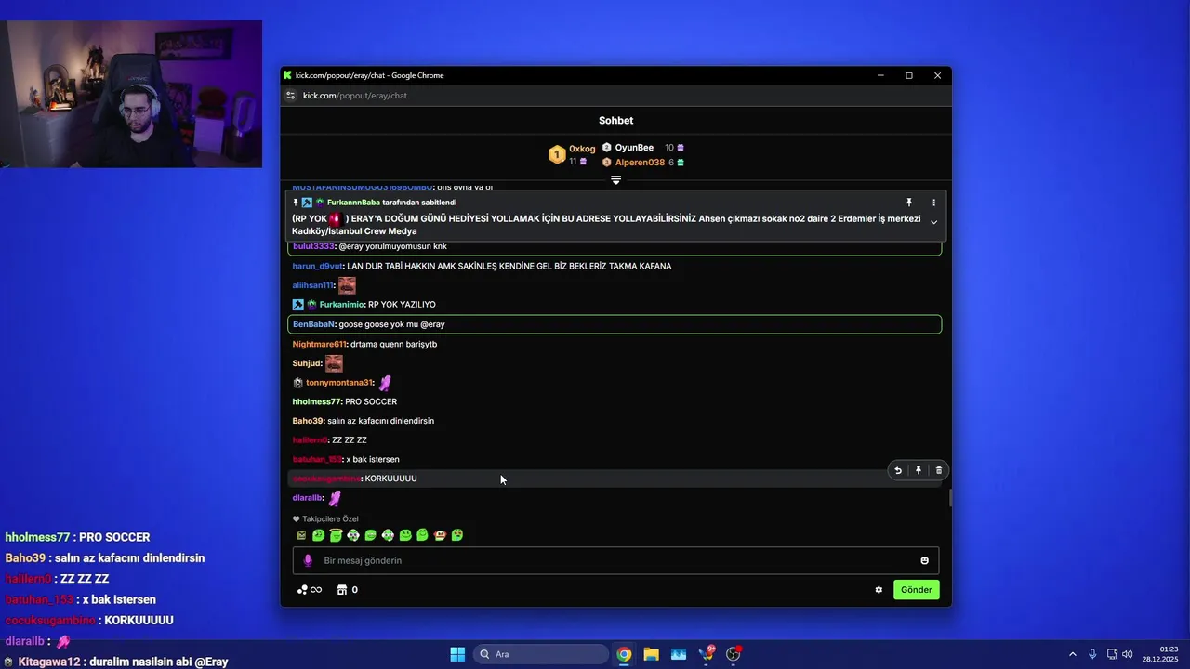Open OyunBee's profile from leaderboard
1190x669 pixels.
pos(634,148)
